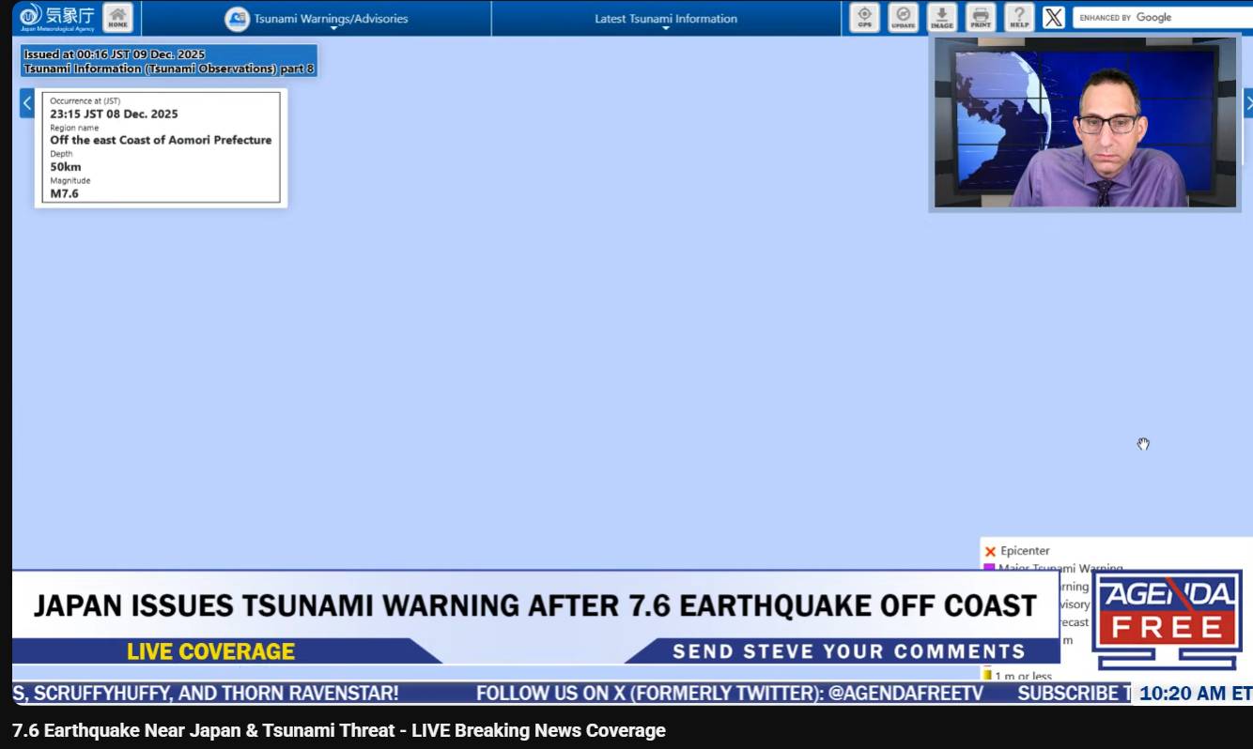Viewport: 1253px width, 749px height.
Task: Go to the JMA Home page
Action: tap(117, 17)
